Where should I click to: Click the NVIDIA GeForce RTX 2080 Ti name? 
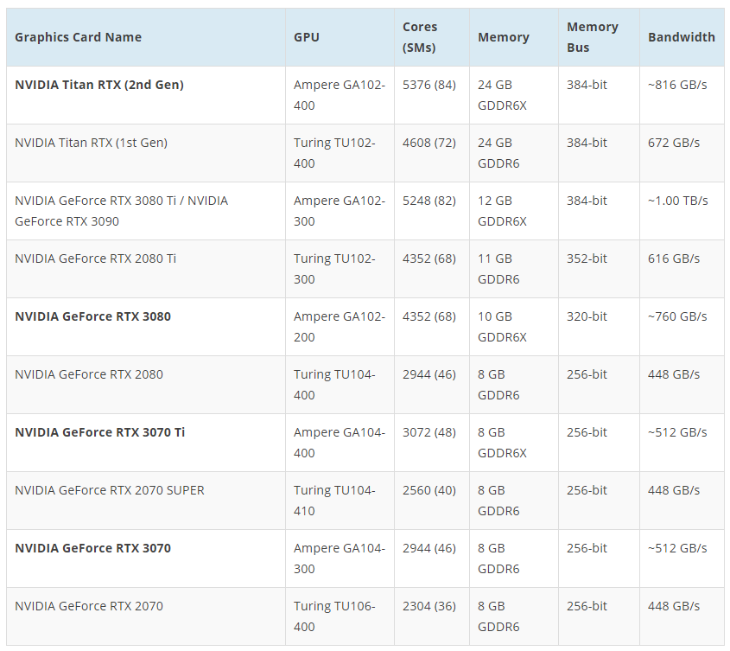coord(95,258)
